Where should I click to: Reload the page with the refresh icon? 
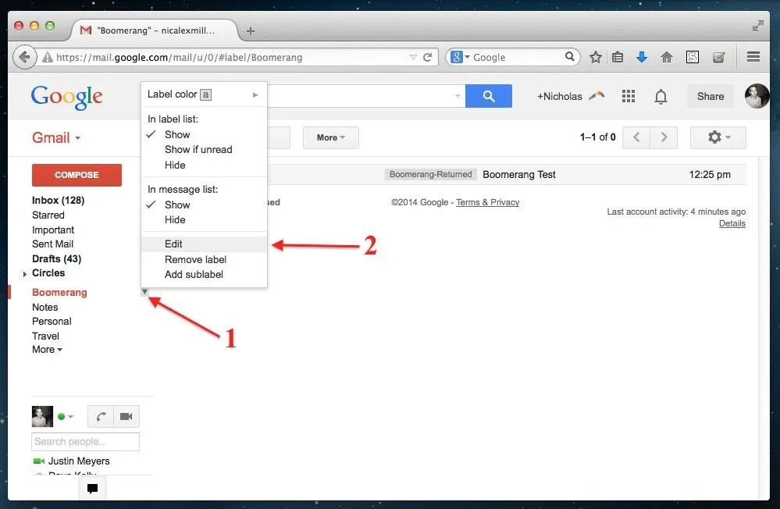click(x=427, y=57)
